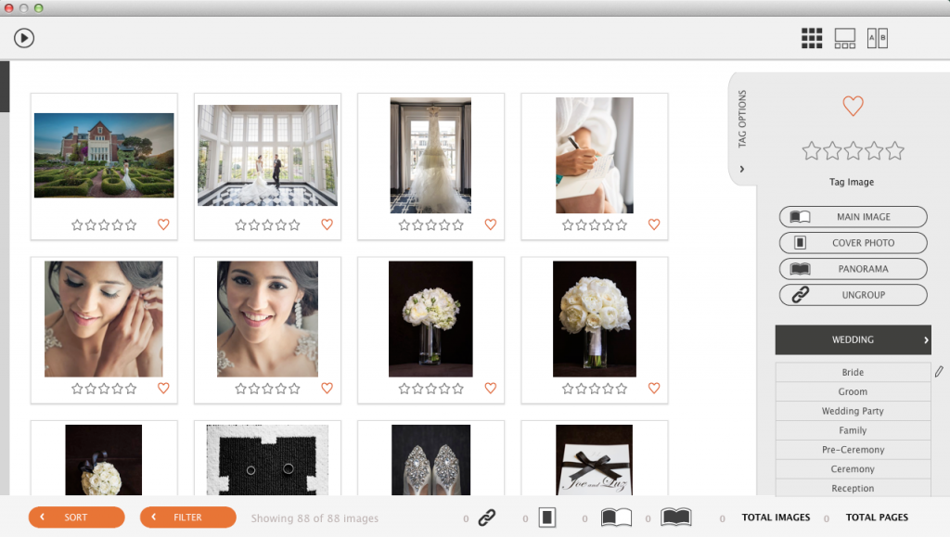This screenshot has width=950, height=537.
Task: Rate the smiling bride portrait five stars
Action: click(294, 389)
